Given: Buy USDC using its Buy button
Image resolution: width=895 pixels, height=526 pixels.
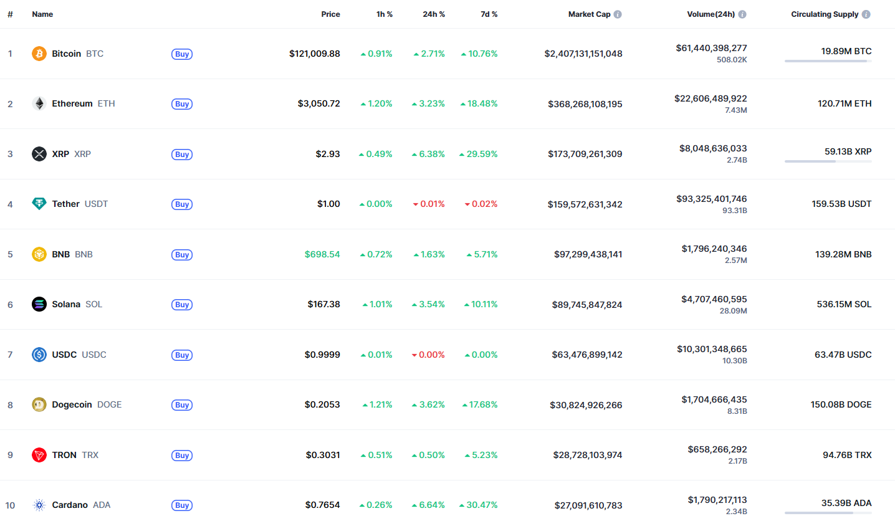Looking at the screenshot, I should (x=182, y=355).
